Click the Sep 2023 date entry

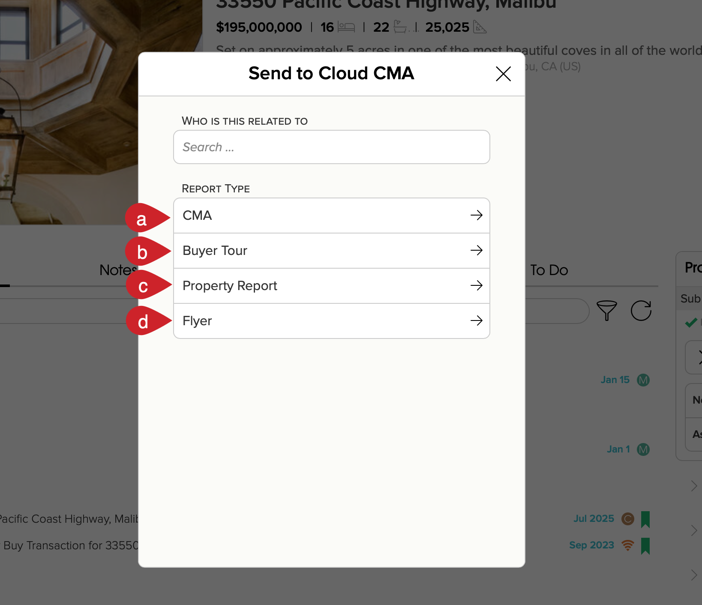(x=592, y=545)
